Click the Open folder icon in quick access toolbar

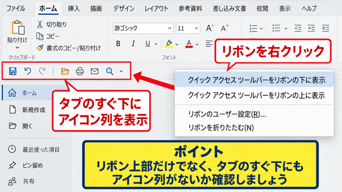tap(65, 71)
